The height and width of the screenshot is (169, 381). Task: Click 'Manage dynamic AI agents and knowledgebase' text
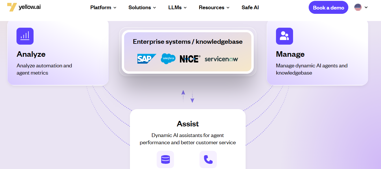point(312,69)
